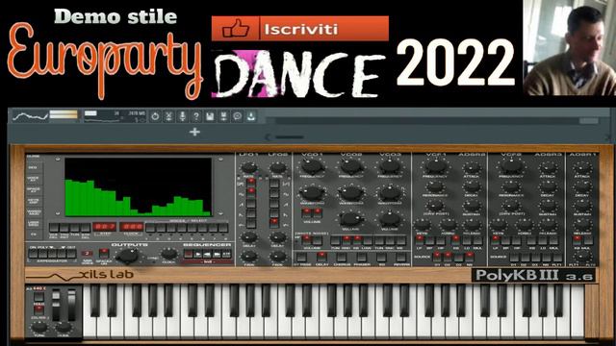This screenshot has height=346, width=616.
Task: Click the green spectrum display screen
Action: coord(139,186)
